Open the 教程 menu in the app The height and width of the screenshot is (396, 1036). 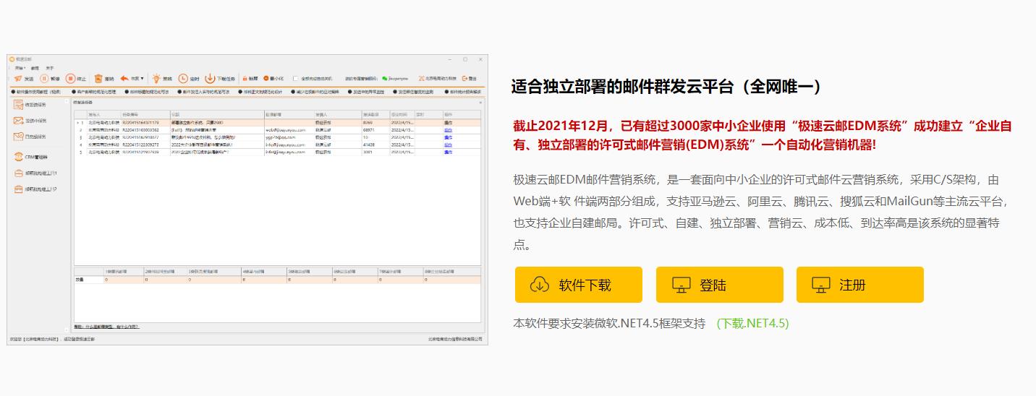tap(35, 68)
